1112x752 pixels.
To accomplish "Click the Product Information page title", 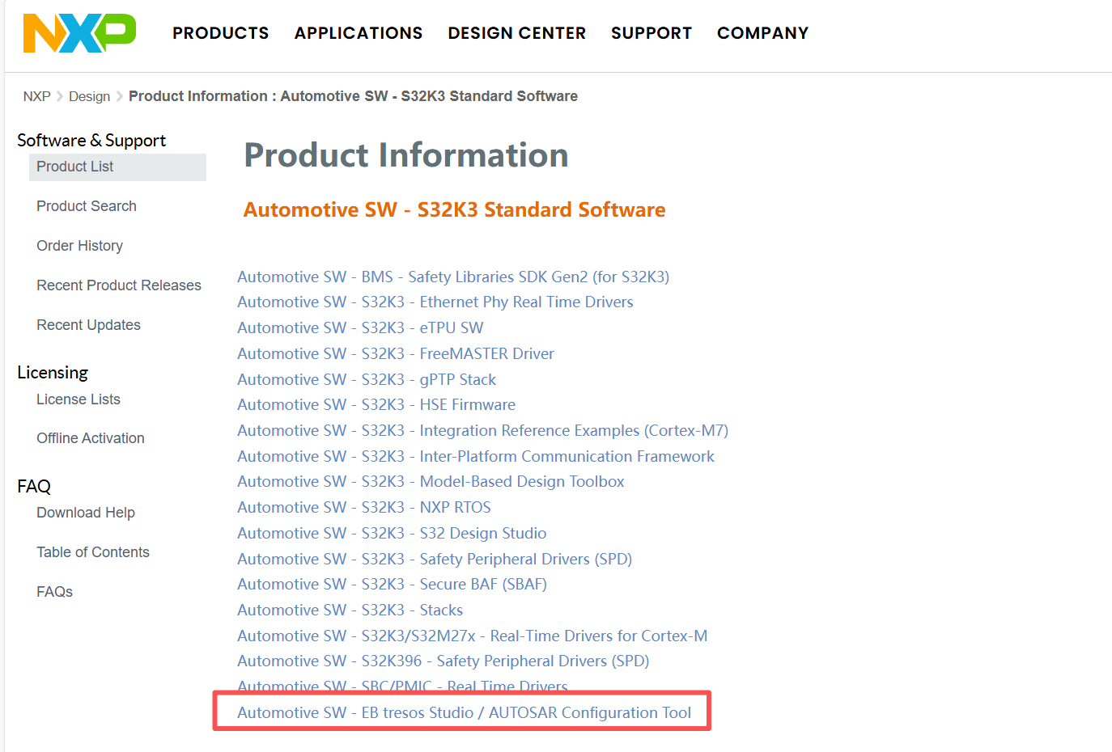I will click(x=406, y=155).
